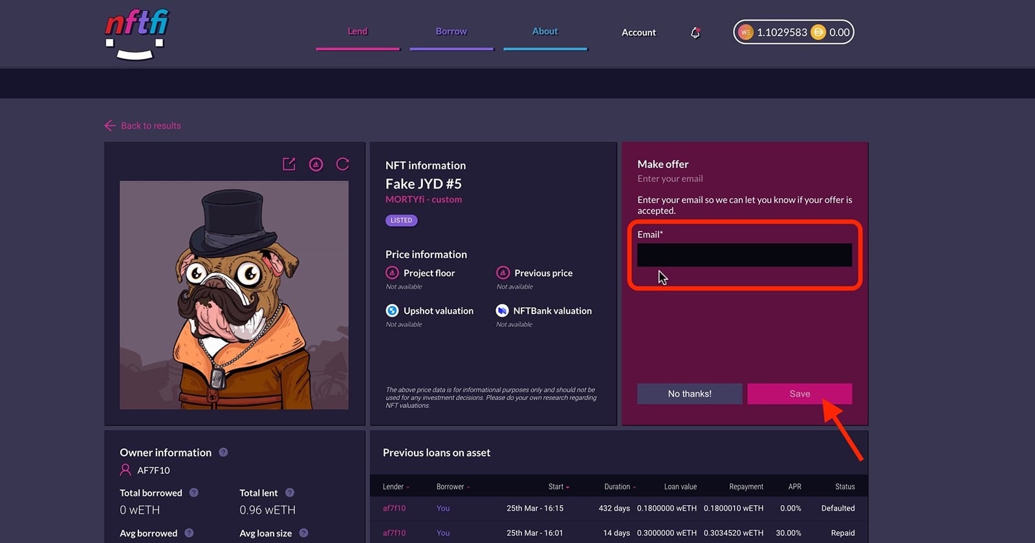Click the wallet balance pill
The image size is (1035, 543).
(794, 32)
